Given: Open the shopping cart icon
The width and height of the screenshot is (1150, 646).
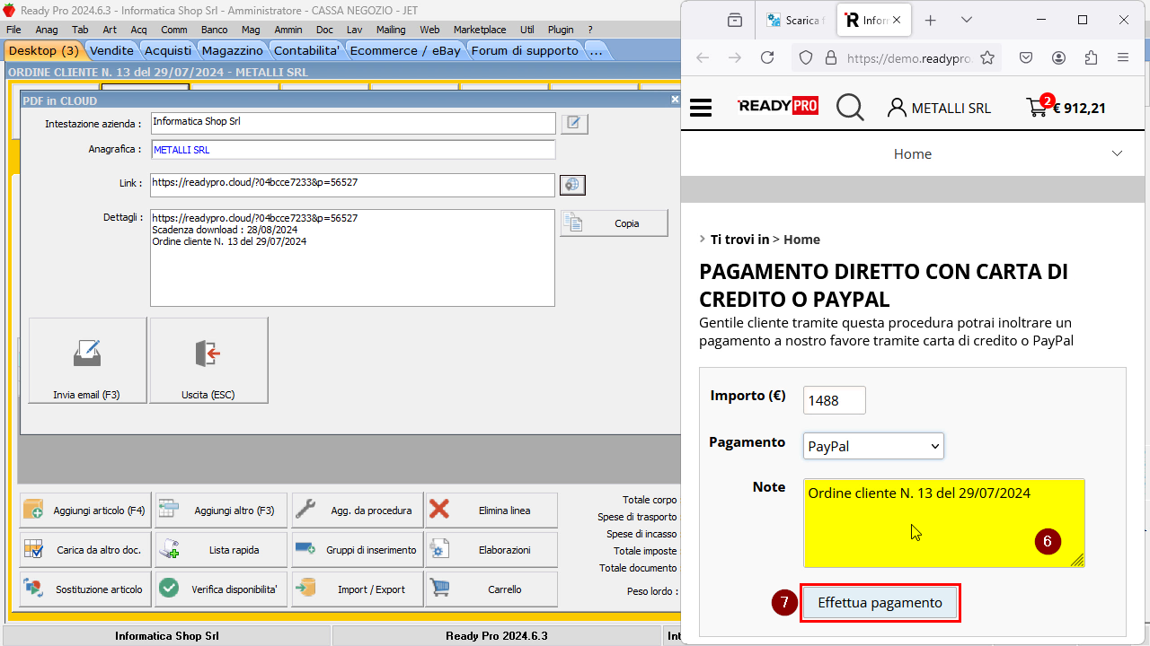Looking at the screenshot, I should pos(1039,107).
